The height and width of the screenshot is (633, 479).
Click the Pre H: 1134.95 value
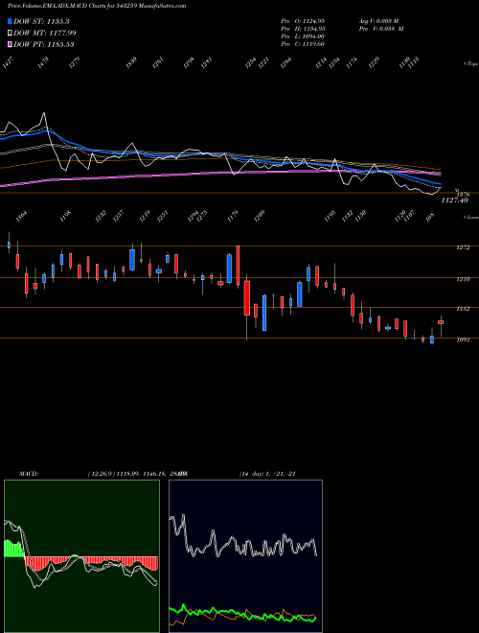pos(303,29)
